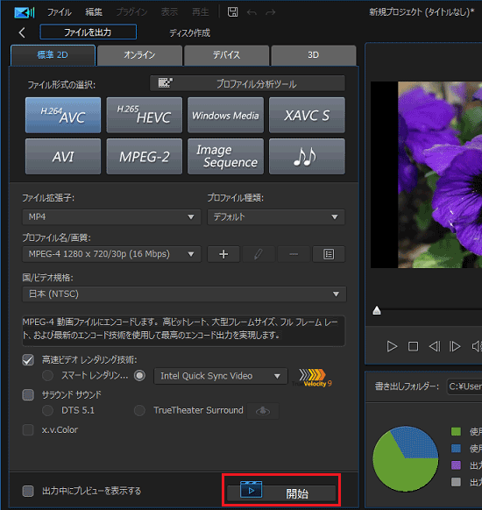Image resolution: width=482 pixels, height=510 pixels.
Task: Open the プロファイル種類 デフォルト dropdown
Action: [x=276, y=217]
